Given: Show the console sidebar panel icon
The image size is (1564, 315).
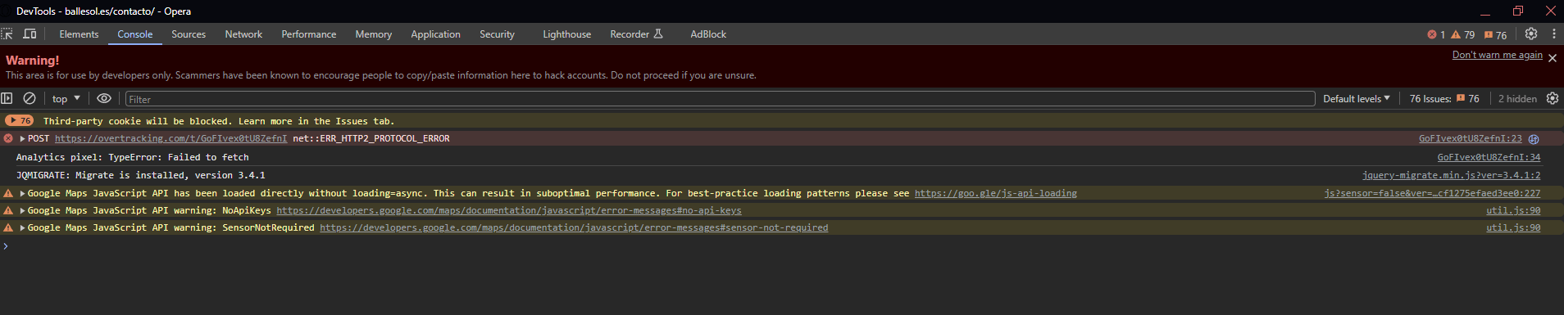Looking at the screenshot, I should [7, 98].
